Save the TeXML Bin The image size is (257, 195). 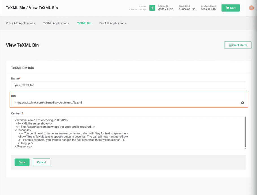pos(22,162)
